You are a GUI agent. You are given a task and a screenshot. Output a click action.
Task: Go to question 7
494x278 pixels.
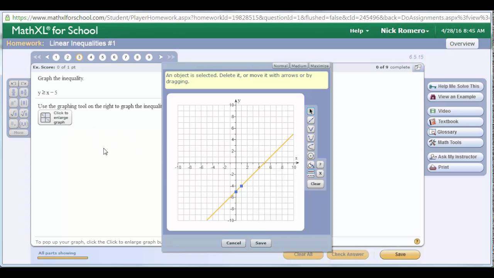pos(125,57)
